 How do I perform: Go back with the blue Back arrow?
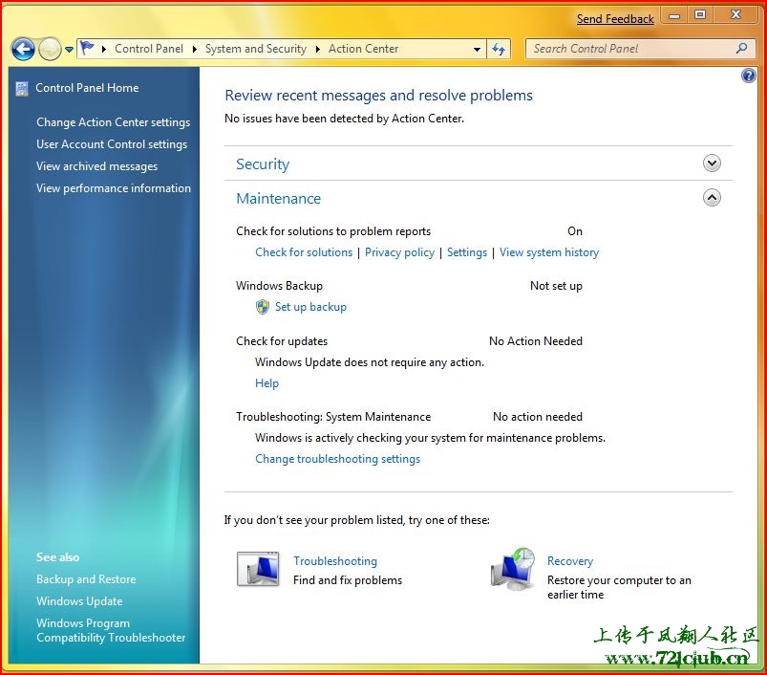pos(23,49)
